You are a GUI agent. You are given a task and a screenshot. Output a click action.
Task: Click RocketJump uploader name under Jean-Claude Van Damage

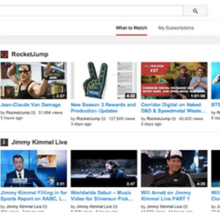[x=18, y=113]
